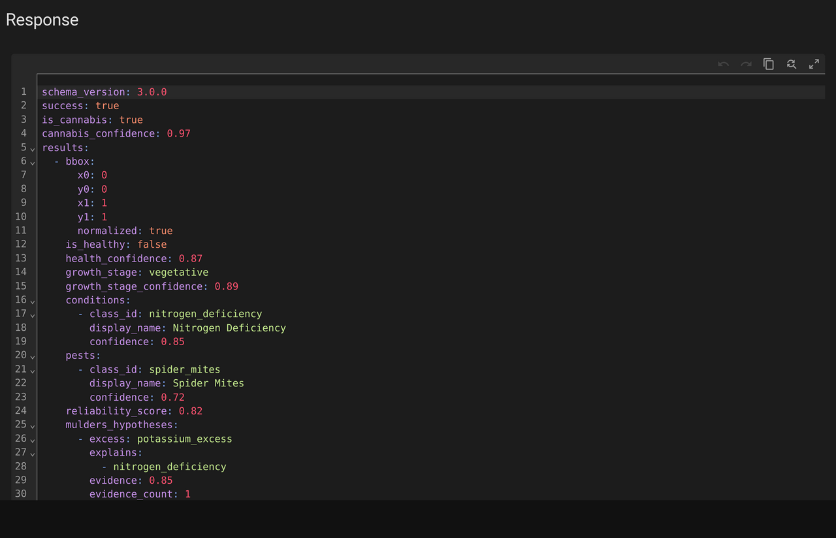Collapse the bbox section fold arrow
836x538 pixels.
pos(33,163)
